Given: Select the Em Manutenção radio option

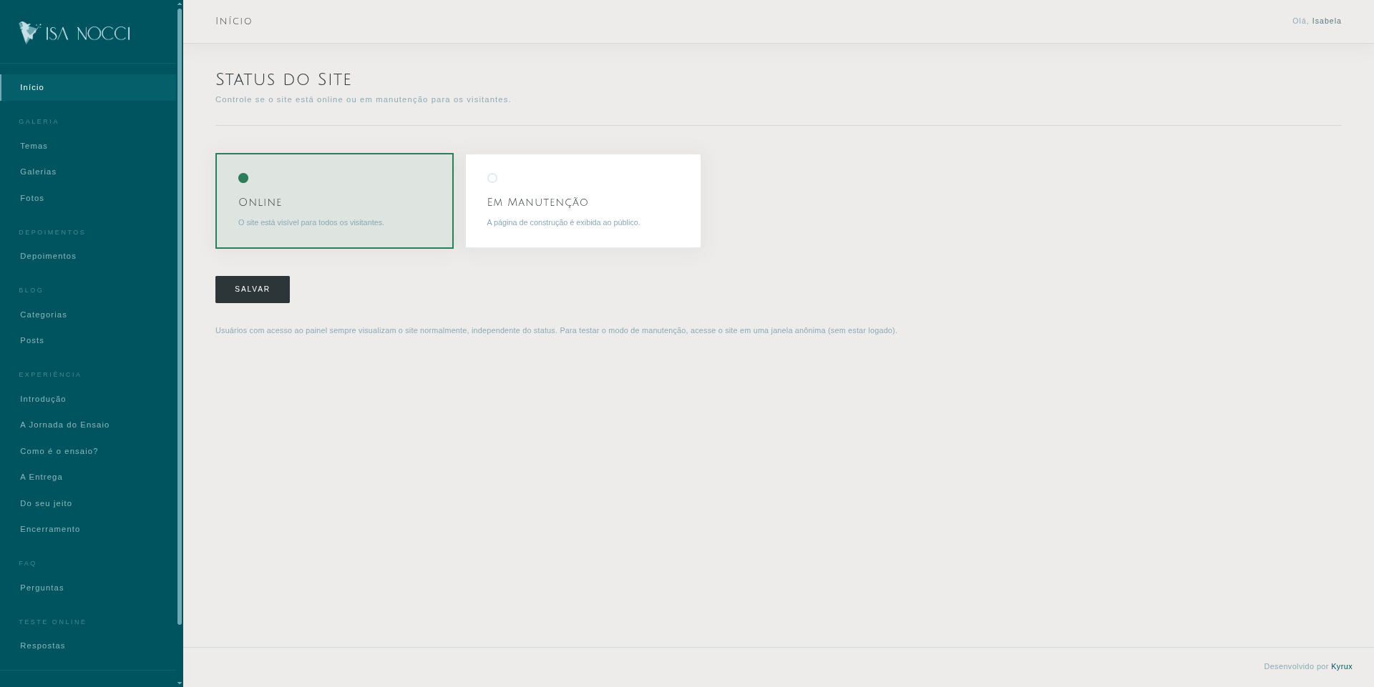Looking at the screenshot, I should [x=583, y=201].
